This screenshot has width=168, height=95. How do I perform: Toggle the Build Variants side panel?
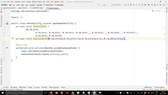1,80
